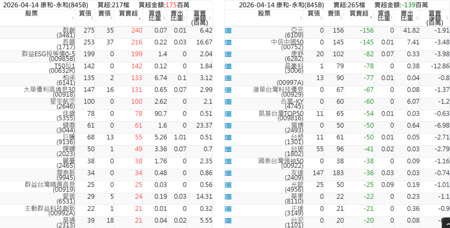Sort 賣超 table by 買賣超 column arrow
This screenshot has height=228, width=450.
(x=370, y=17)
